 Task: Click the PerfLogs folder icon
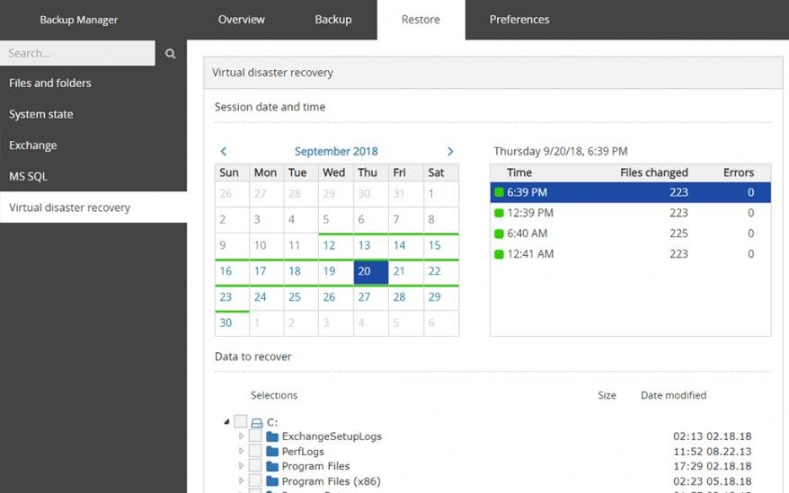point(272,452)
